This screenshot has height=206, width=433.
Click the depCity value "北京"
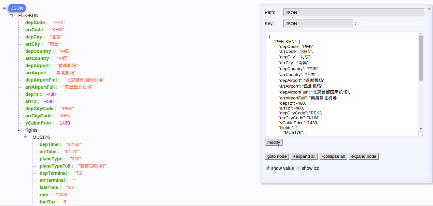point(56,37)
